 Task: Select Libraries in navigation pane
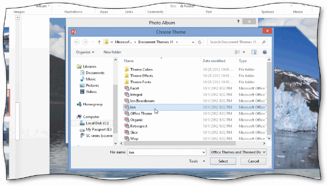pyautogui.click(x=89, y=67)
